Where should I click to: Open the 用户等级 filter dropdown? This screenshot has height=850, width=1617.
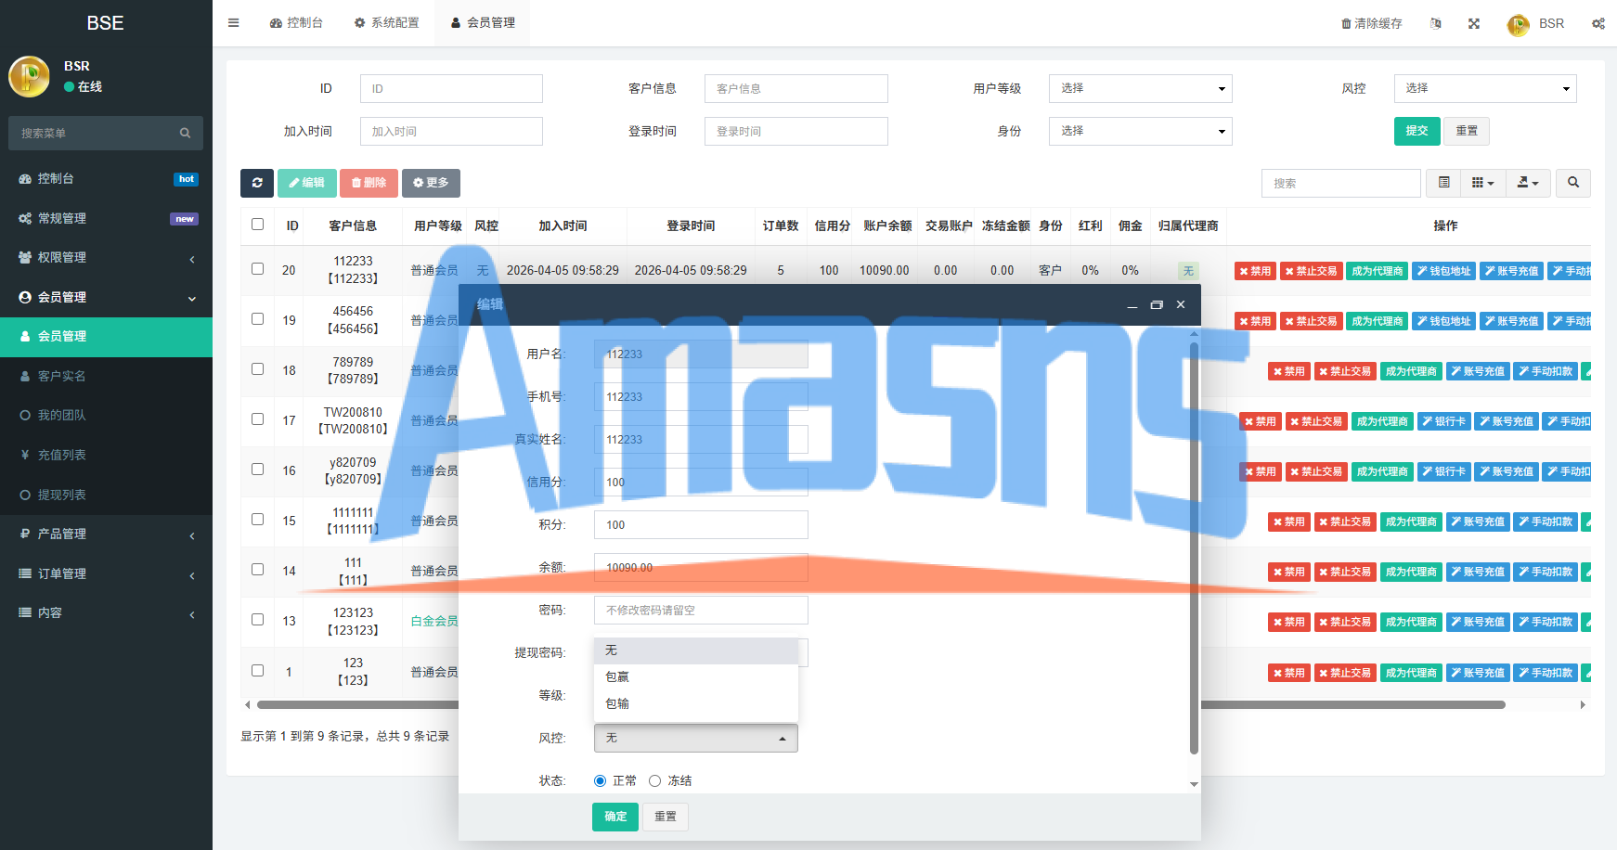[1141, 88]
